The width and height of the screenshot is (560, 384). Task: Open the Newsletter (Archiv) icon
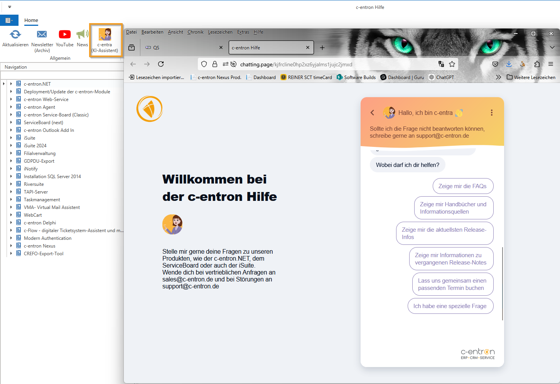pyautogui.click(x=42, y=35)
